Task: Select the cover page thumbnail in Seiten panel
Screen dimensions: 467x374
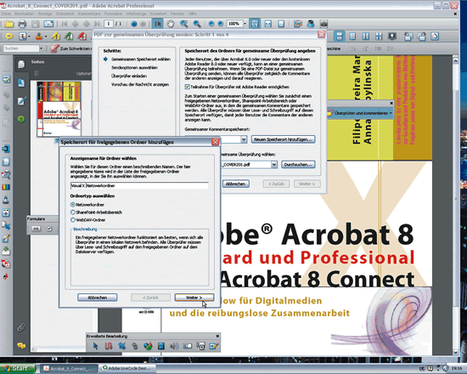Action: pyautogui.click(x=59, y=109)
